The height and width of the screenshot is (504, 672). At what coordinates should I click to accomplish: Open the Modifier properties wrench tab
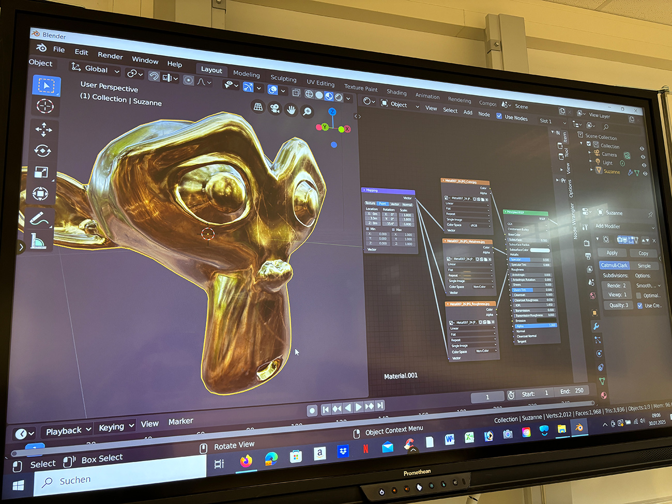[596, 326]
